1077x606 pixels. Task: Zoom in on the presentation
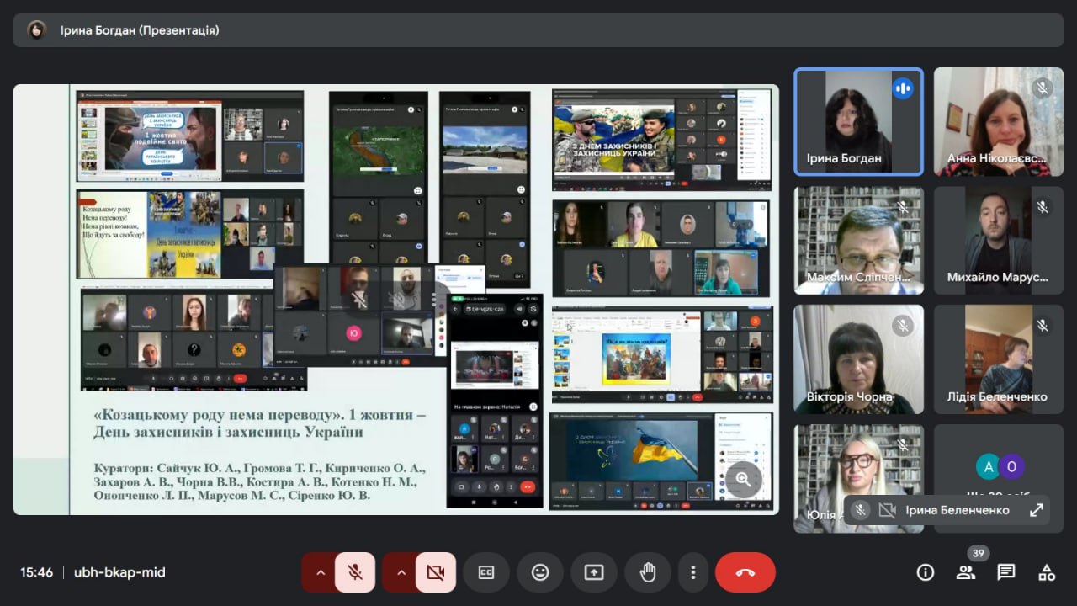click(743, 479)
